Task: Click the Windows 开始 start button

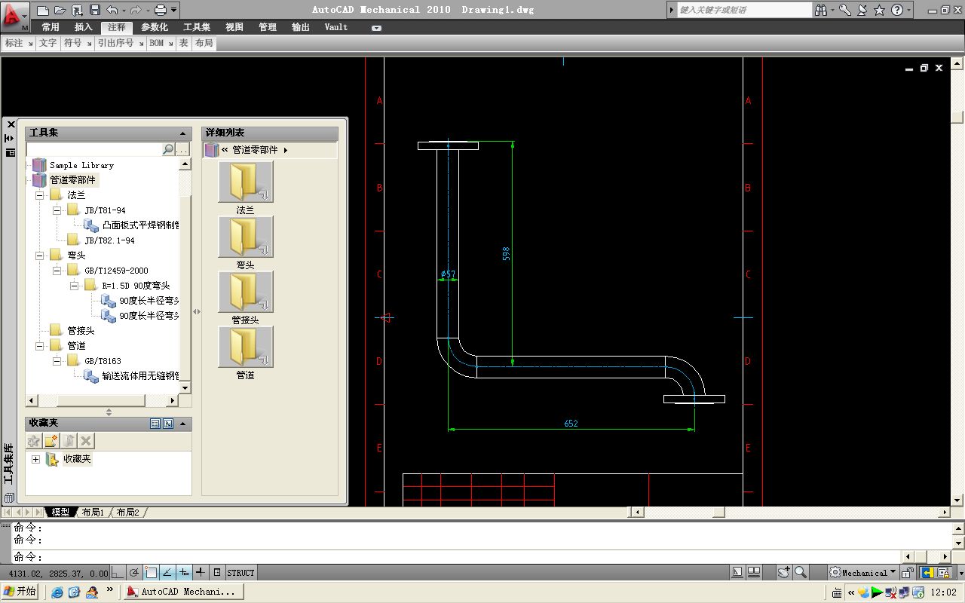Action: (x=20, y=592)
